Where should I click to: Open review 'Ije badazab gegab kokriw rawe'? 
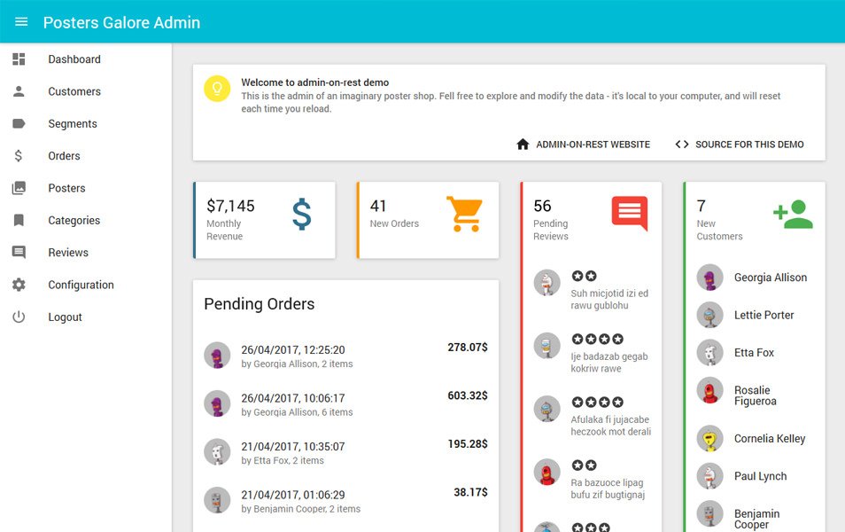[592, 354]
